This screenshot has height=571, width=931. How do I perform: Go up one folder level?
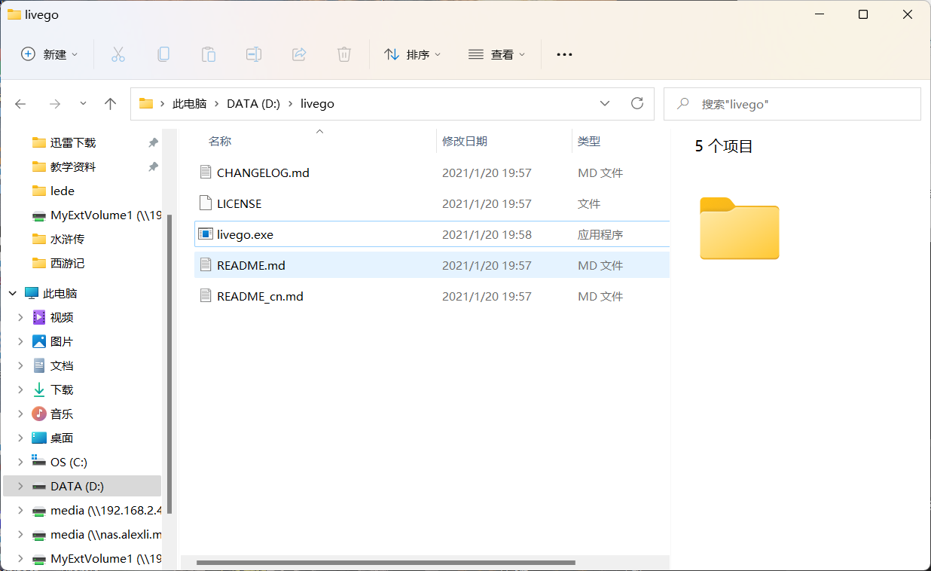pyautogui.click(x=110, y=104)
